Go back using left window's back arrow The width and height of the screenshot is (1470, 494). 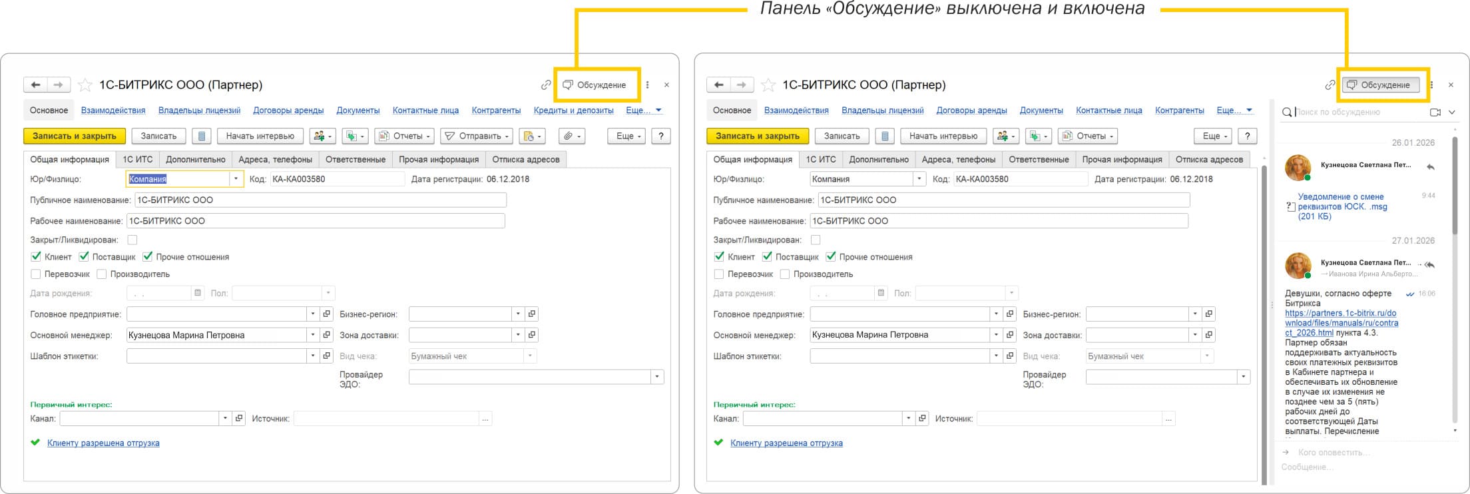[x=35, y=85]
